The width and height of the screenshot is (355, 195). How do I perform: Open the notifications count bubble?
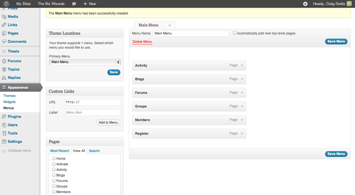point(305,4)
